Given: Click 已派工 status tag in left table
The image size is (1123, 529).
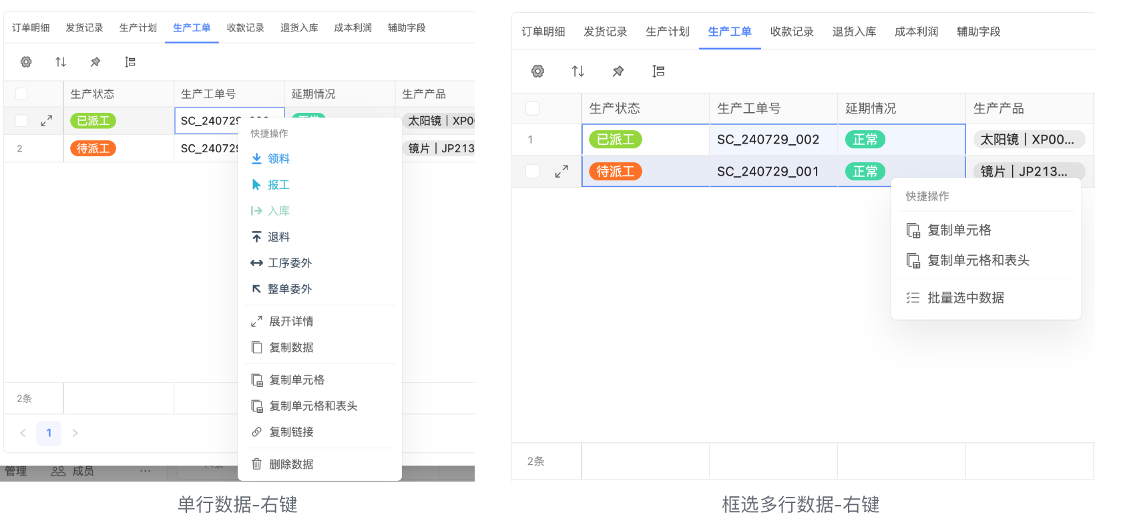Looking at the screenshot, I should (x=93, y=121).
